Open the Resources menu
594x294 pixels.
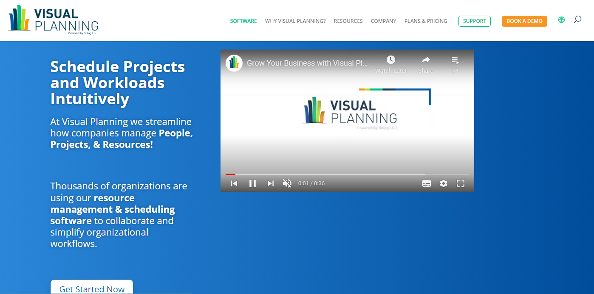tap(348, 21)
